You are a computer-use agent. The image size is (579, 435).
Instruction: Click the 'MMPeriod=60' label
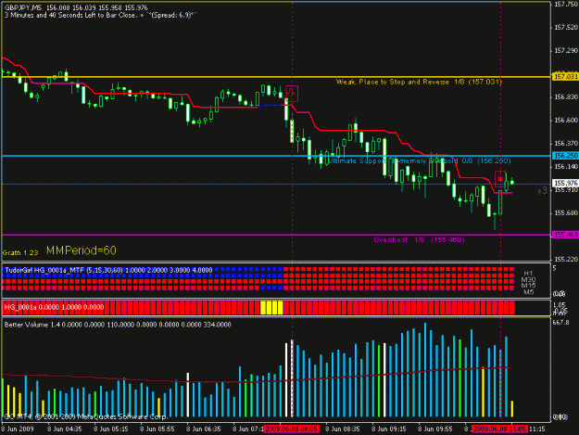tap(82, 250)
